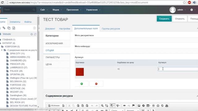Click the new symlink icon in the tree toolbar
Screen dimensions: 198x111
[9, 28]
